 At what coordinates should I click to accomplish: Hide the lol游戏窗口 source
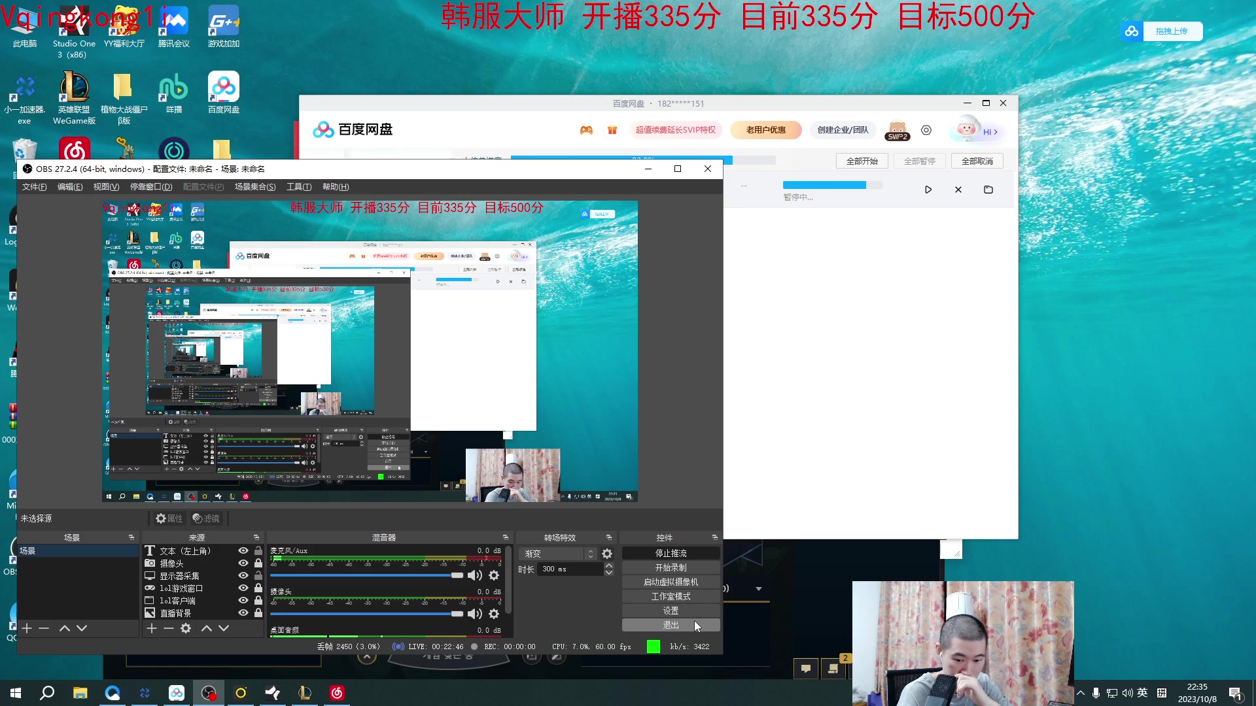click(x=243, y=588)
